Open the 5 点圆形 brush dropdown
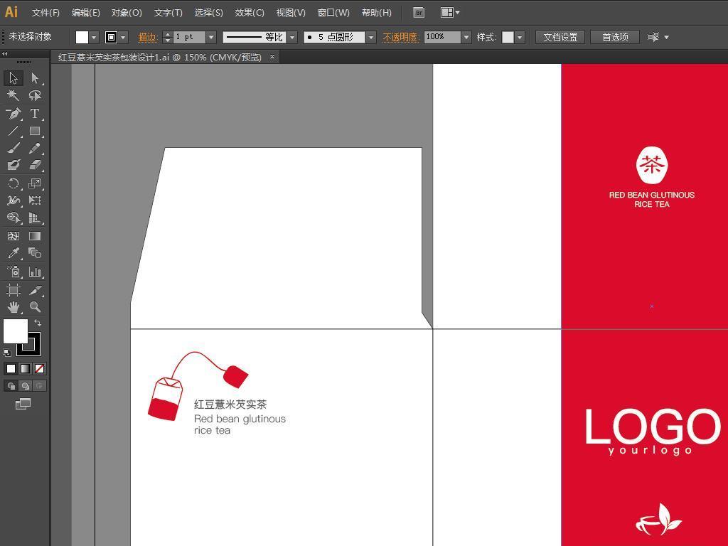Viewport: 728px width, 546px height. (370, 37)
